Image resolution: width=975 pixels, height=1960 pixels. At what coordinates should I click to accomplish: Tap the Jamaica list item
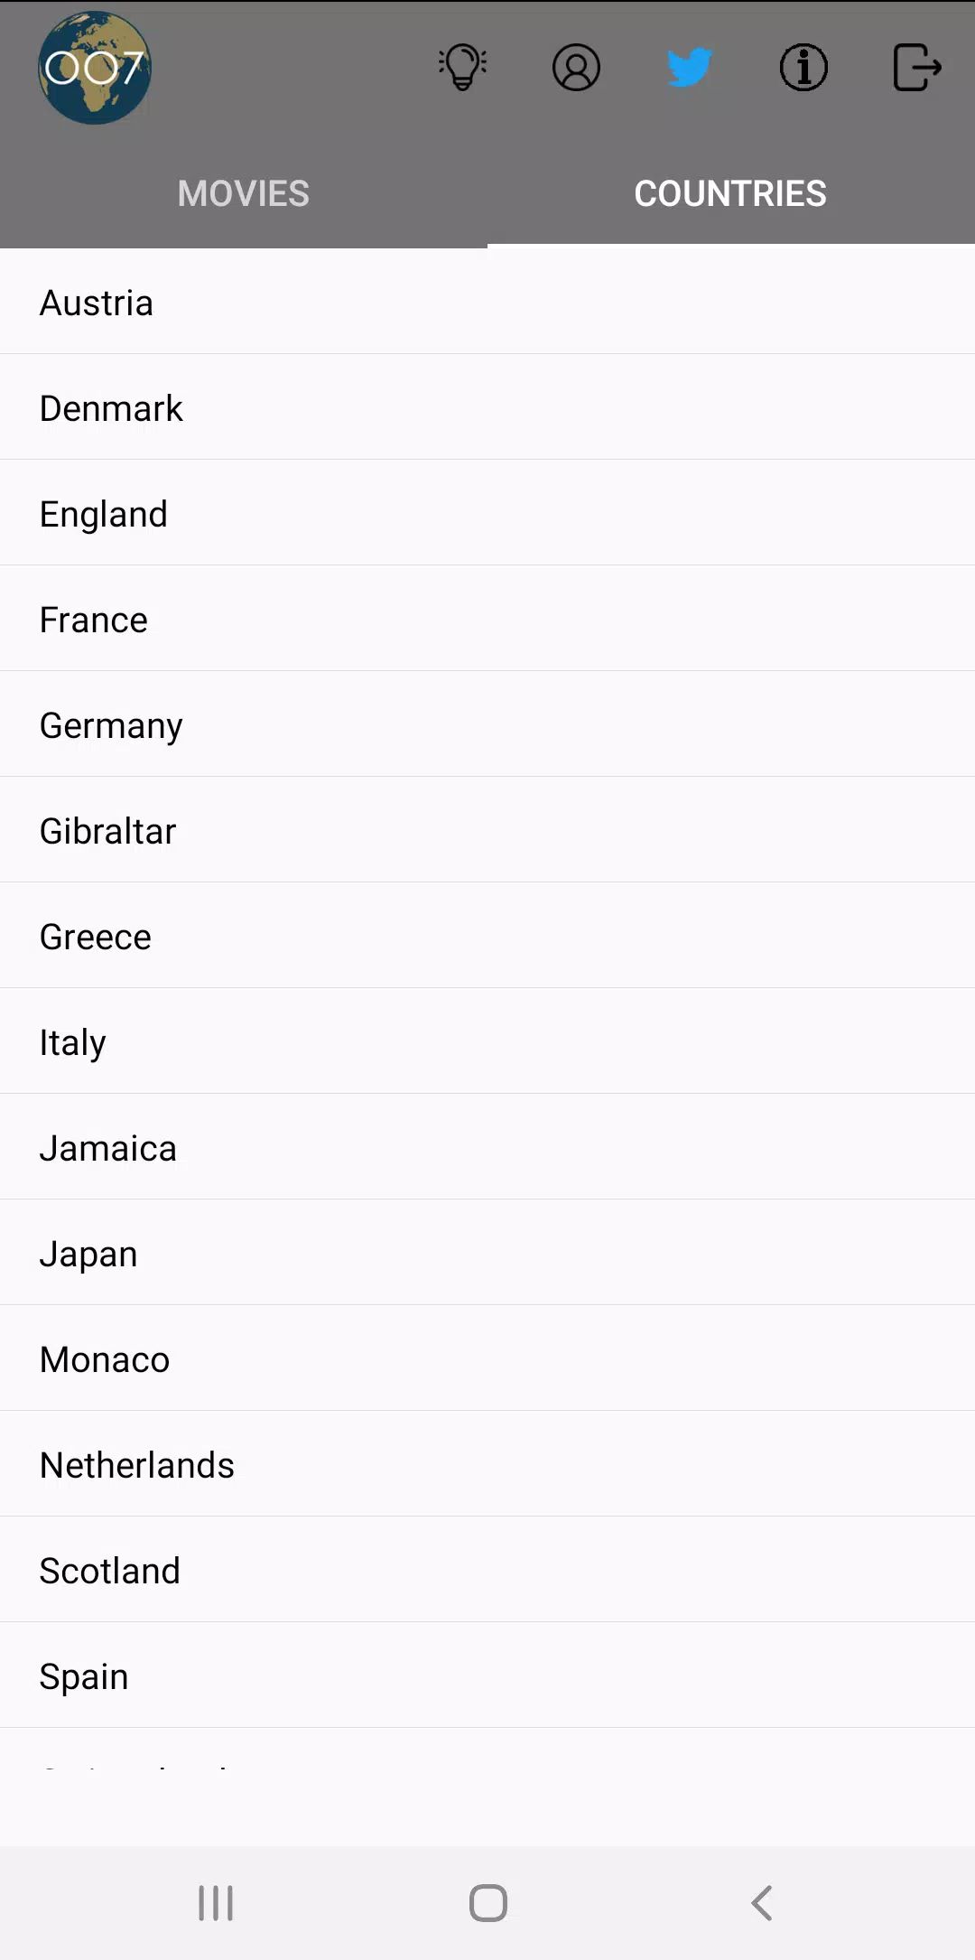(487, 1147)
